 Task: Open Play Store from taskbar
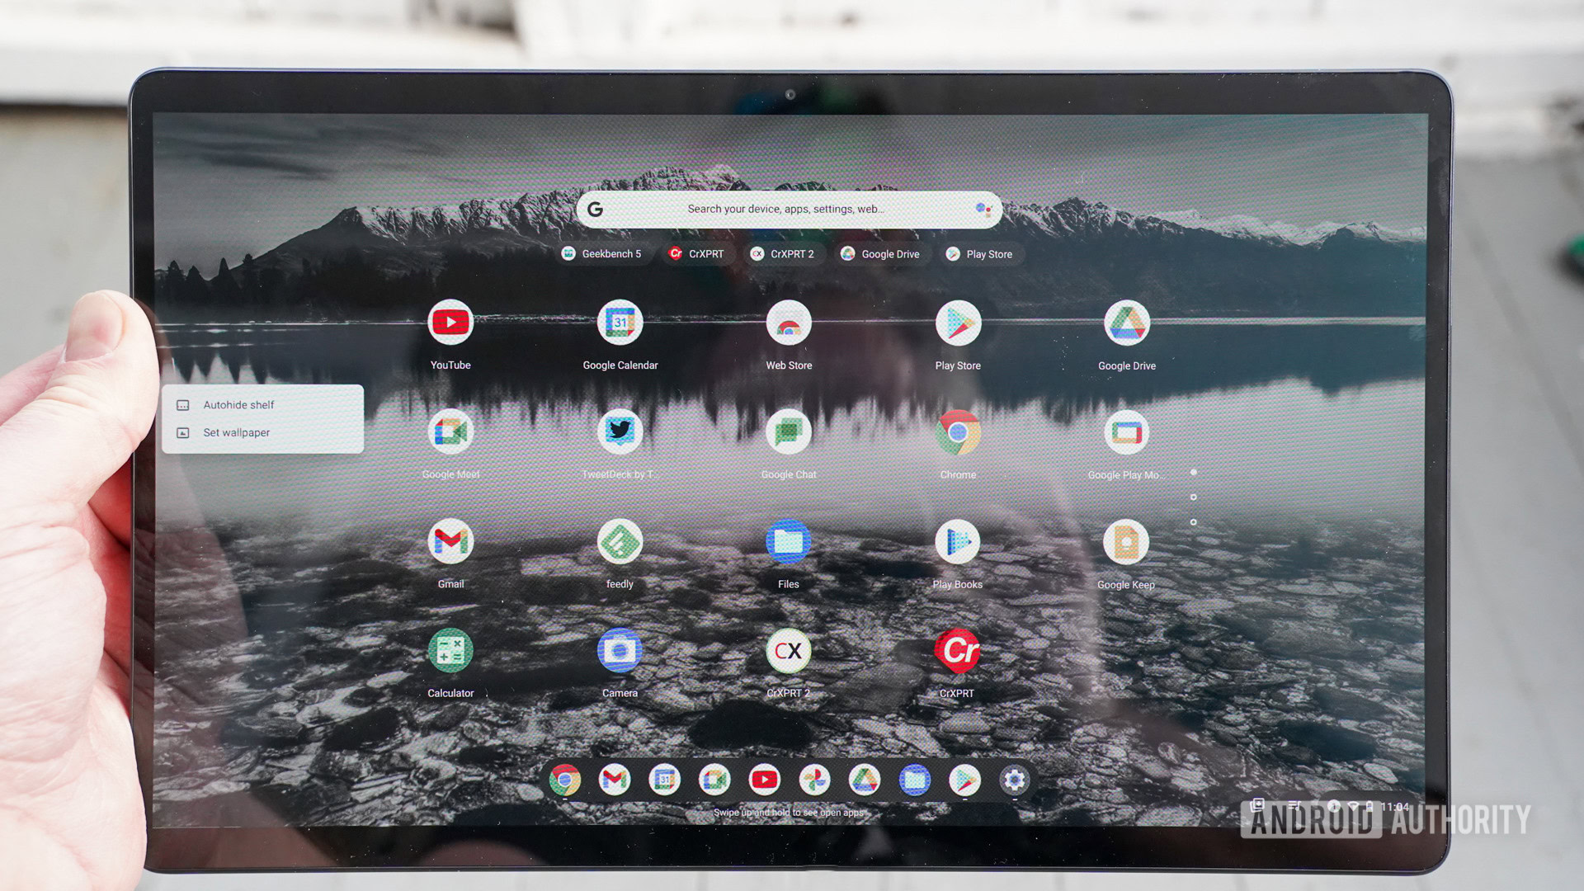coord(962,780)
